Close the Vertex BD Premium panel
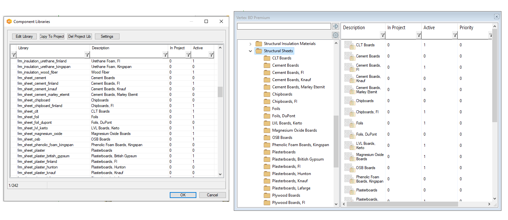Viewport: 508px width, 220px height. [497, 16]
